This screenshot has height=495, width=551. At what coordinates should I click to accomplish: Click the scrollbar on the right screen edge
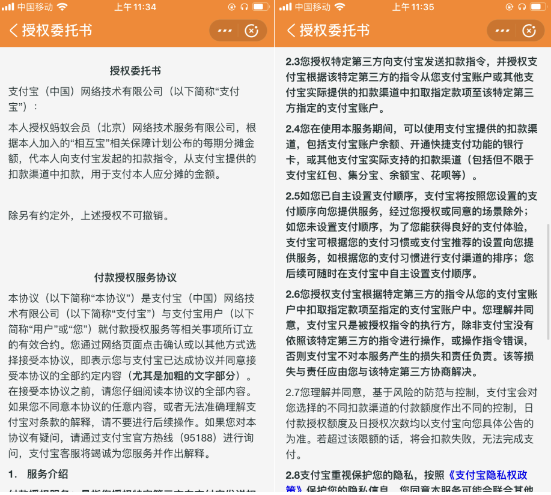pos(548,282)
